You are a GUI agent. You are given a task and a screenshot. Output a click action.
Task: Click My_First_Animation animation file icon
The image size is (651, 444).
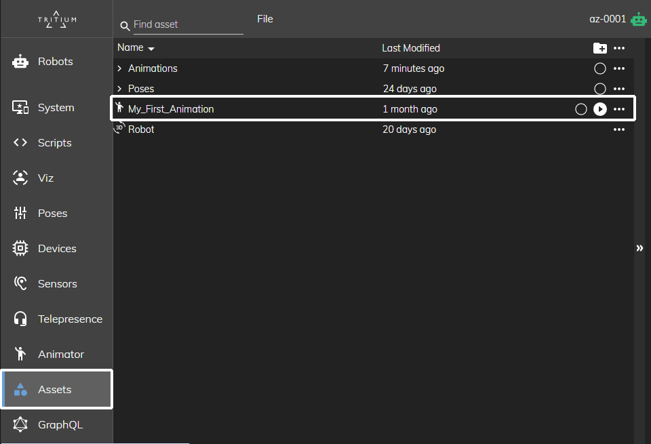point(119,107)
